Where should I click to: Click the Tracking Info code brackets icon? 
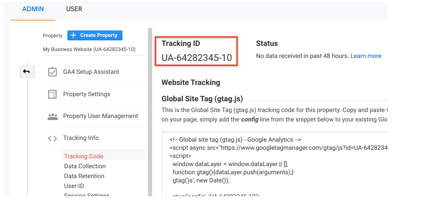tap(52, 139)
